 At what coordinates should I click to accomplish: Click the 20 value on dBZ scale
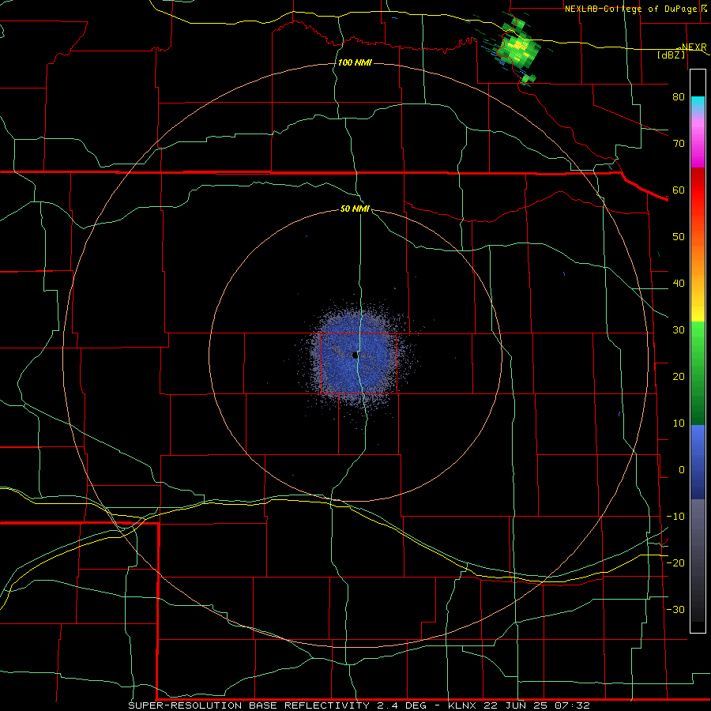(x=679, y=376)
